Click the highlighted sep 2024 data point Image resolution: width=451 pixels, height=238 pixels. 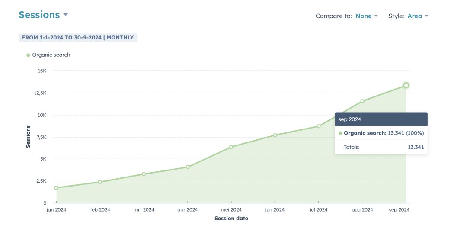406,85
